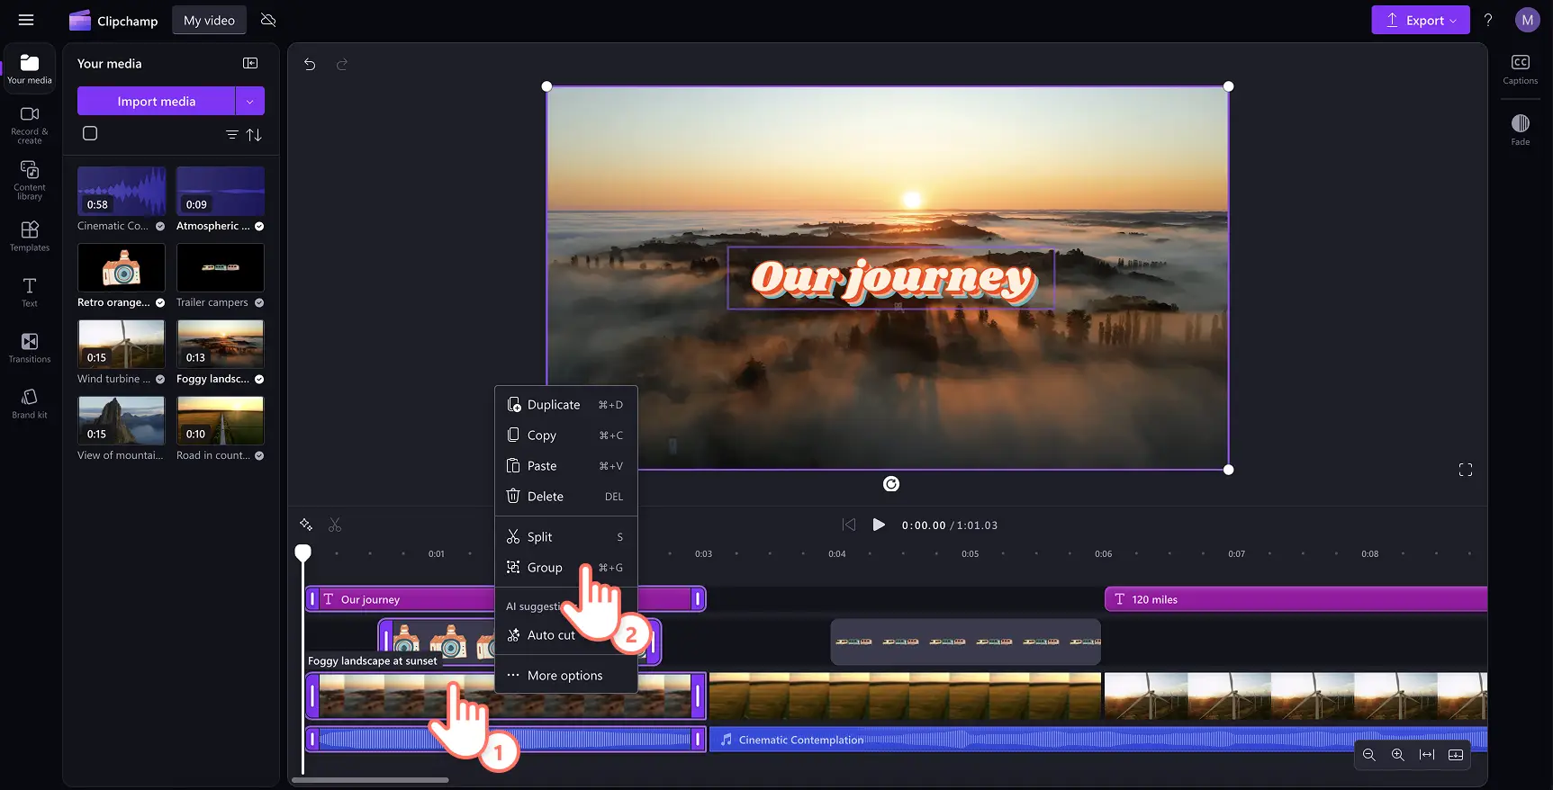1553x790 pixels.
Task: Zoom in the timeline
Action: [x=1398, y=755]
